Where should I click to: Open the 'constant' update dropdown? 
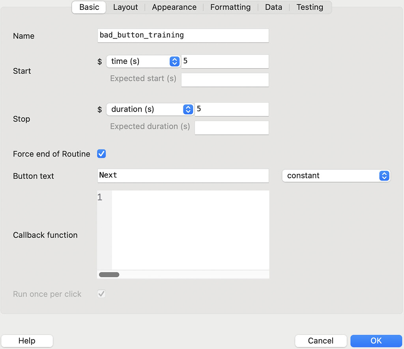[x=336, y=176]
